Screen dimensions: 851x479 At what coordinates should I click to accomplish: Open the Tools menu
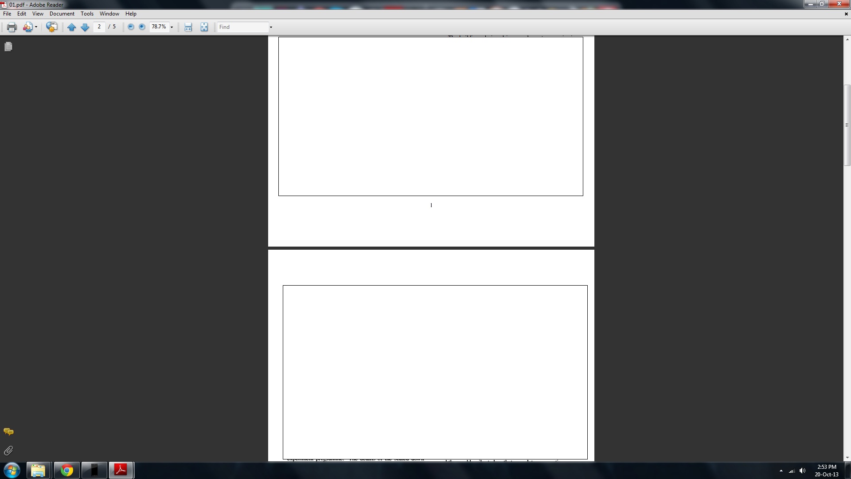tap(87, 13)
